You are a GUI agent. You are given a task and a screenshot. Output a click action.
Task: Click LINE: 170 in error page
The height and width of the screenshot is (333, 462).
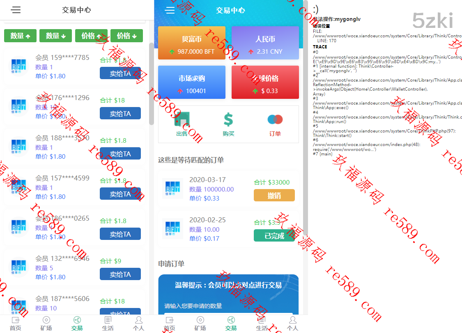tap(327, 41)
